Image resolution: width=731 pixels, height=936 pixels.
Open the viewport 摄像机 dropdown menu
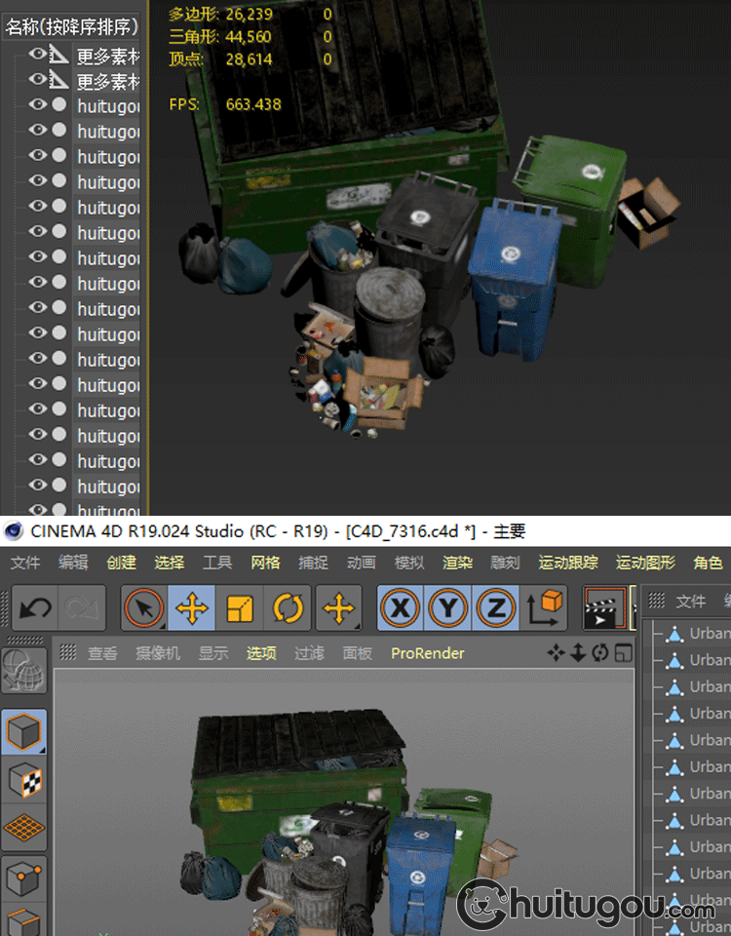click(157, 653)
